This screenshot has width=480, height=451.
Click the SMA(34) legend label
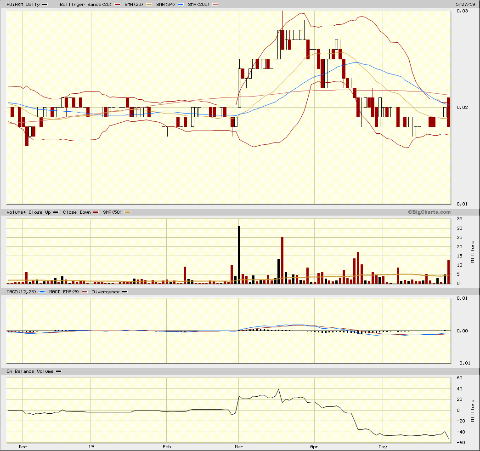[x=166, y=5]
